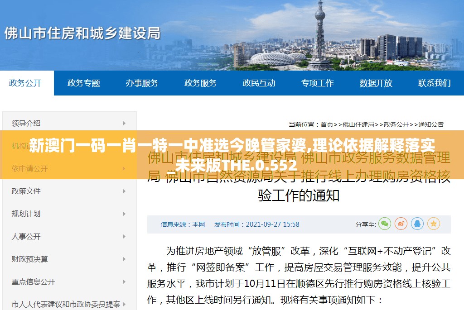Image resolution: width=464 pixels, height=310 pixels.
Task: Open 数据开放 navigation item
Action: [376, 83]
